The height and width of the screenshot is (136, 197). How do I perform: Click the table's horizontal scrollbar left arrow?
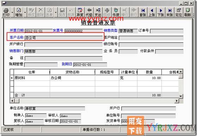click(12, 101)
